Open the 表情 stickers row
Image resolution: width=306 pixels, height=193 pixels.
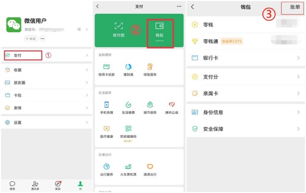[46, 108]
